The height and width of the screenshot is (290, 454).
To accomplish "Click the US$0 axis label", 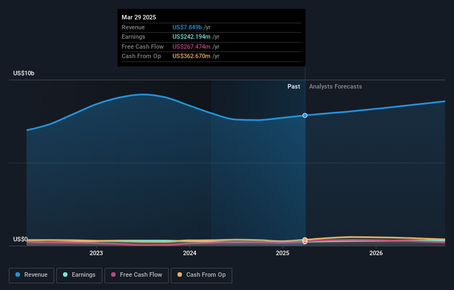I will point(20,239).
